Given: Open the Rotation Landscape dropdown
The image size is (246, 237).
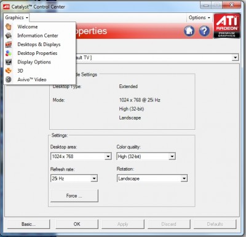Looking at the screenshot, I should coord(184,179).
